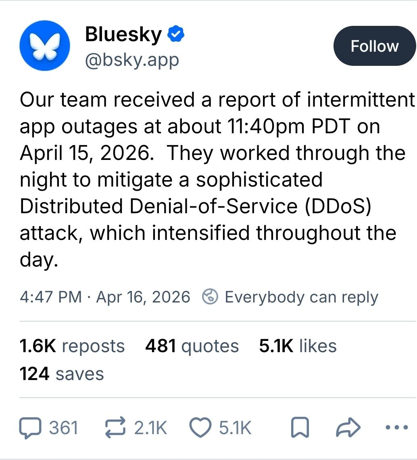The height and width of the screenshot is (460, 417).
Task: View the 1.6K reposts list
Action: coord(72,346)
